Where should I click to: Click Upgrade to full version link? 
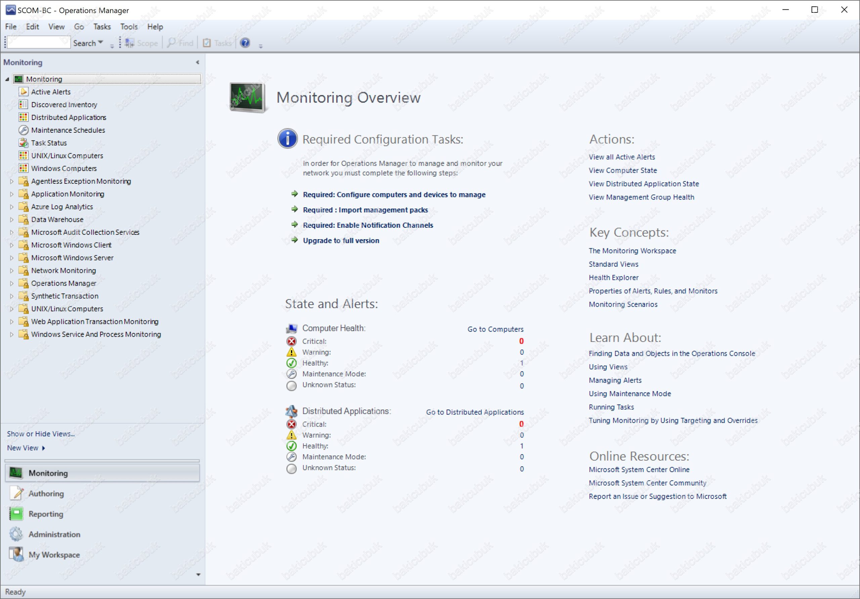click(341, 241)
